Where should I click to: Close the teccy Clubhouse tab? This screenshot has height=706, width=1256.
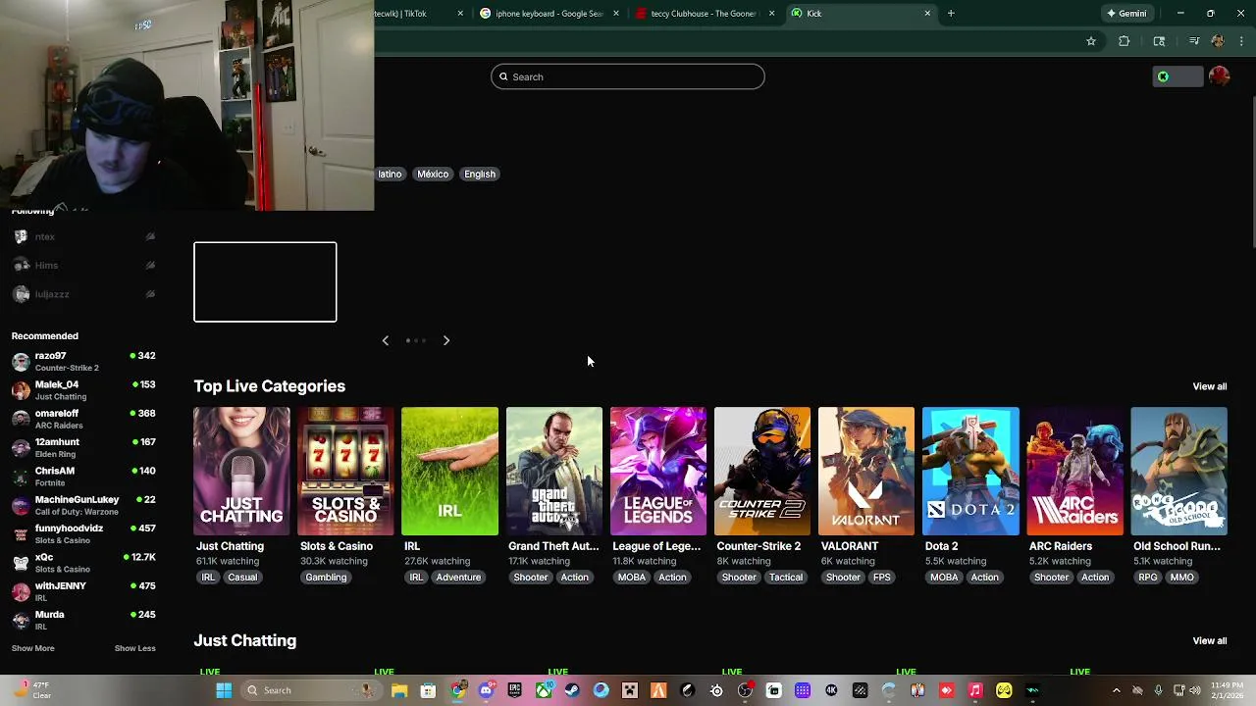point(771,14)
